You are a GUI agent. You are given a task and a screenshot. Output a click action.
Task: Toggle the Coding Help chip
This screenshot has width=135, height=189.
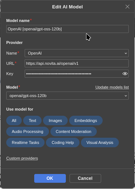[63, 142]
